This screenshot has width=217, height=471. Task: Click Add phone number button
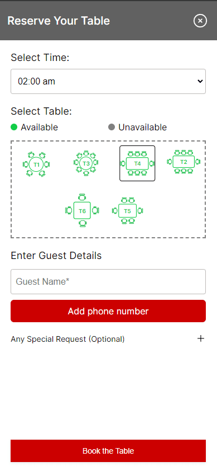pyautogui.click(x=108, y=311)
